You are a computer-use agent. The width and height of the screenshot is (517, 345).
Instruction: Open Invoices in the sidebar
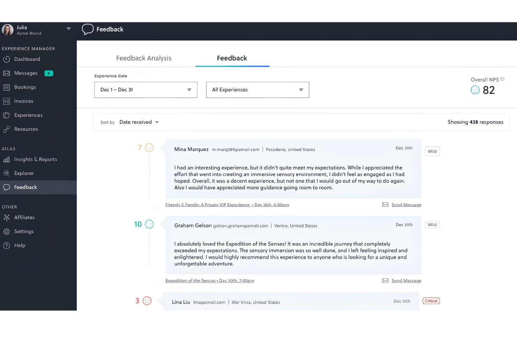[24, 101]
